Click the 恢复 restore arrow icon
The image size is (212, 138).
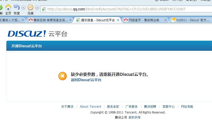click(17, 7)
